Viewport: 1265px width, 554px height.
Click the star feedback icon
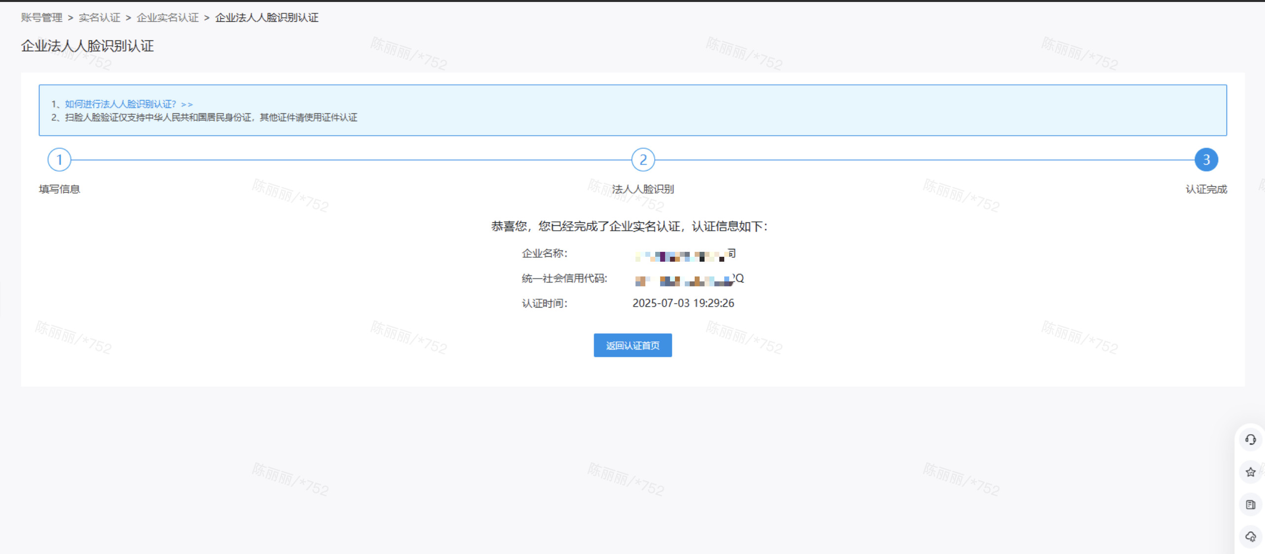(1250, 472)
